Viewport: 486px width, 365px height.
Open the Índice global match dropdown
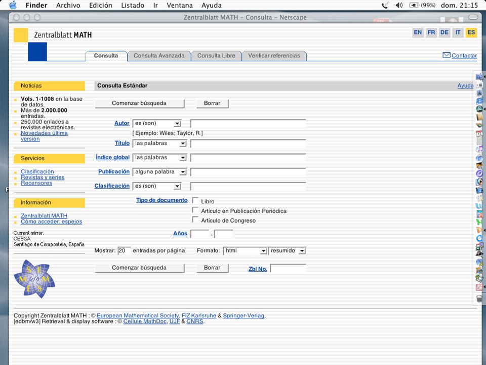159,158
